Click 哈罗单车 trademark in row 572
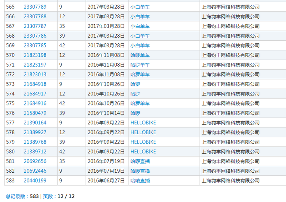The height and width of the screenshot is (202, 286). (140, 75)
